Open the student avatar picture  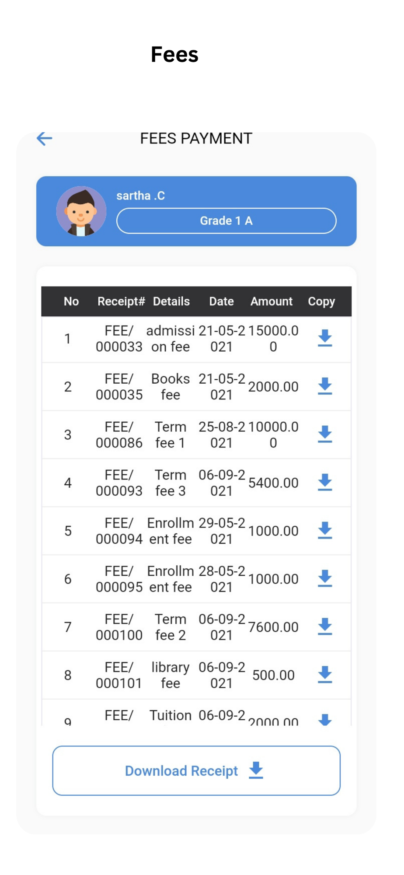[x=81, y=211]
